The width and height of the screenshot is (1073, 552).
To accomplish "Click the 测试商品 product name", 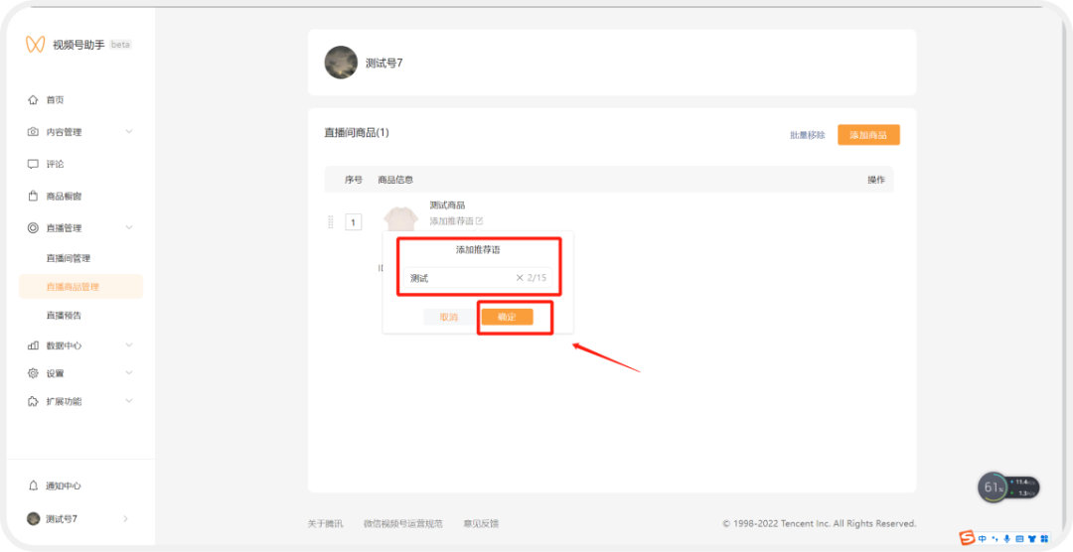I will click(447, 205).
